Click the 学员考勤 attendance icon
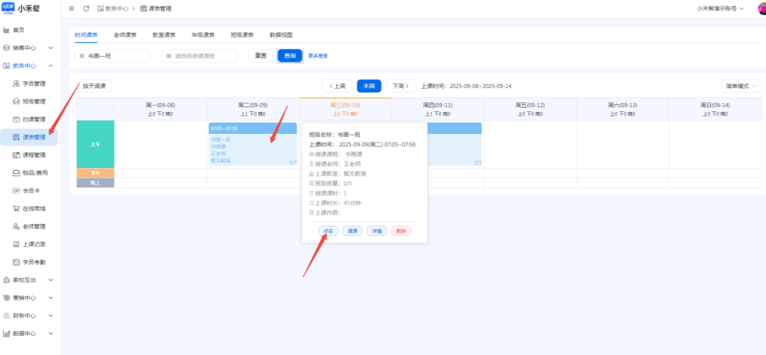Viewport: 766px width, 355px height. point(16,261)
